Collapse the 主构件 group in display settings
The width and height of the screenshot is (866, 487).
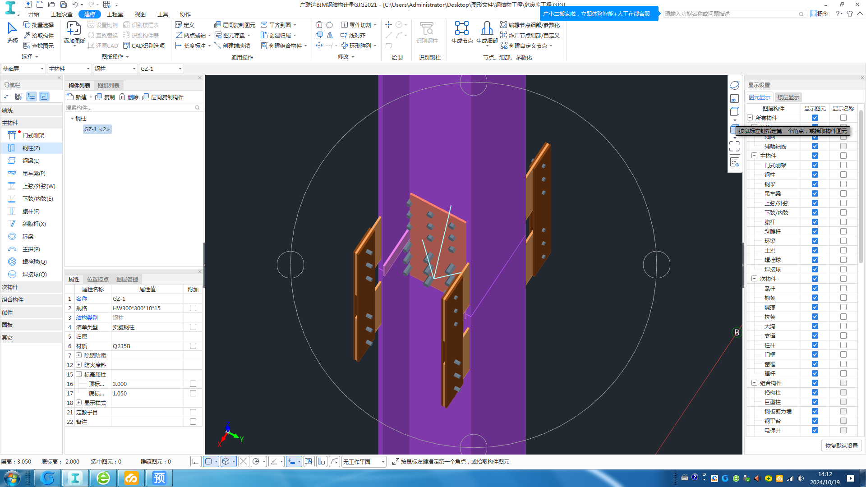point(754,156)
